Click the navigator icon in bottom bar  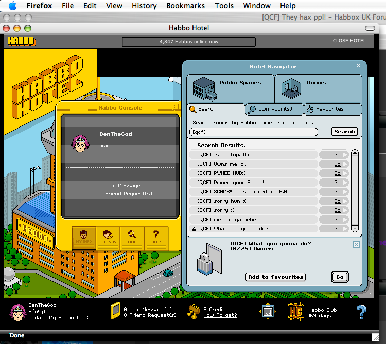pyautogui.click(x=267, y=312)
